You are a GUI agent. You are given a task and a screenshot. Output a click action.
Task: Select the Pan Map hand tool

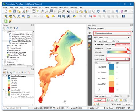(34, 11)
